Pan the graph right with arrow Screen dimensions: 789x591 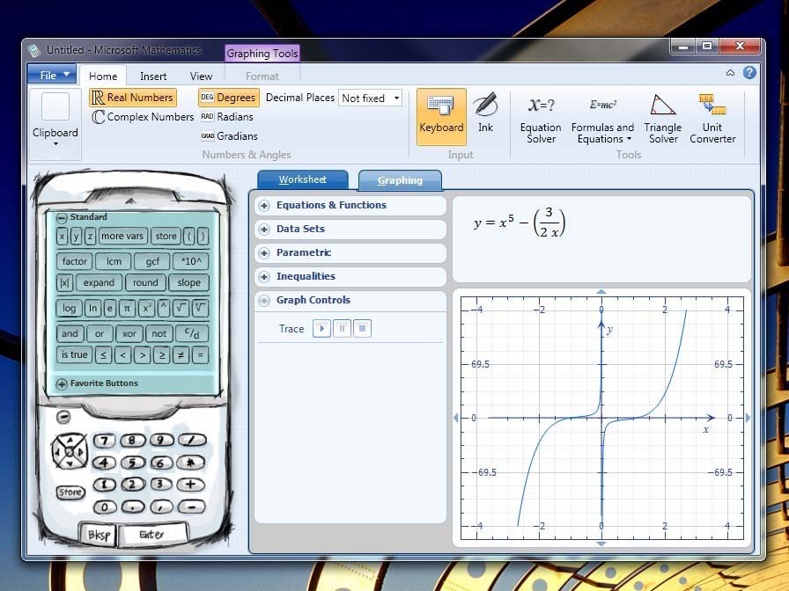click(748, 418)
